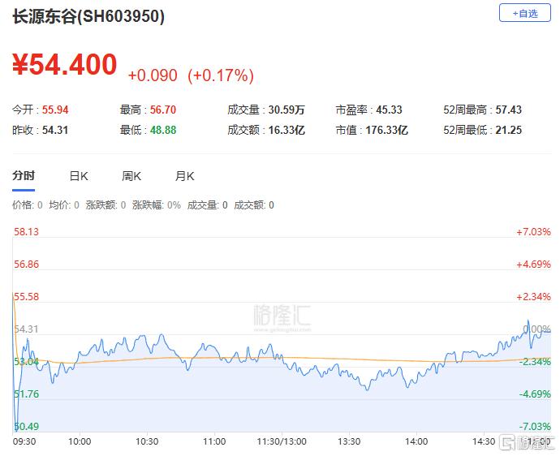The height and width of the screenshot is (456, 560).
Task: Click the 成交量 value 30.59万
Action: pos(286,110)
